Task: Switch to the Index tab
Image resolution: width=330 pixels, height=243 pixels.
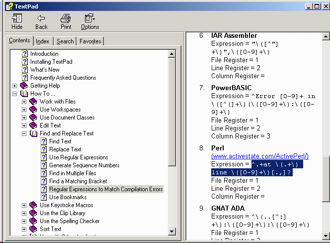Action: coord(43,41)
